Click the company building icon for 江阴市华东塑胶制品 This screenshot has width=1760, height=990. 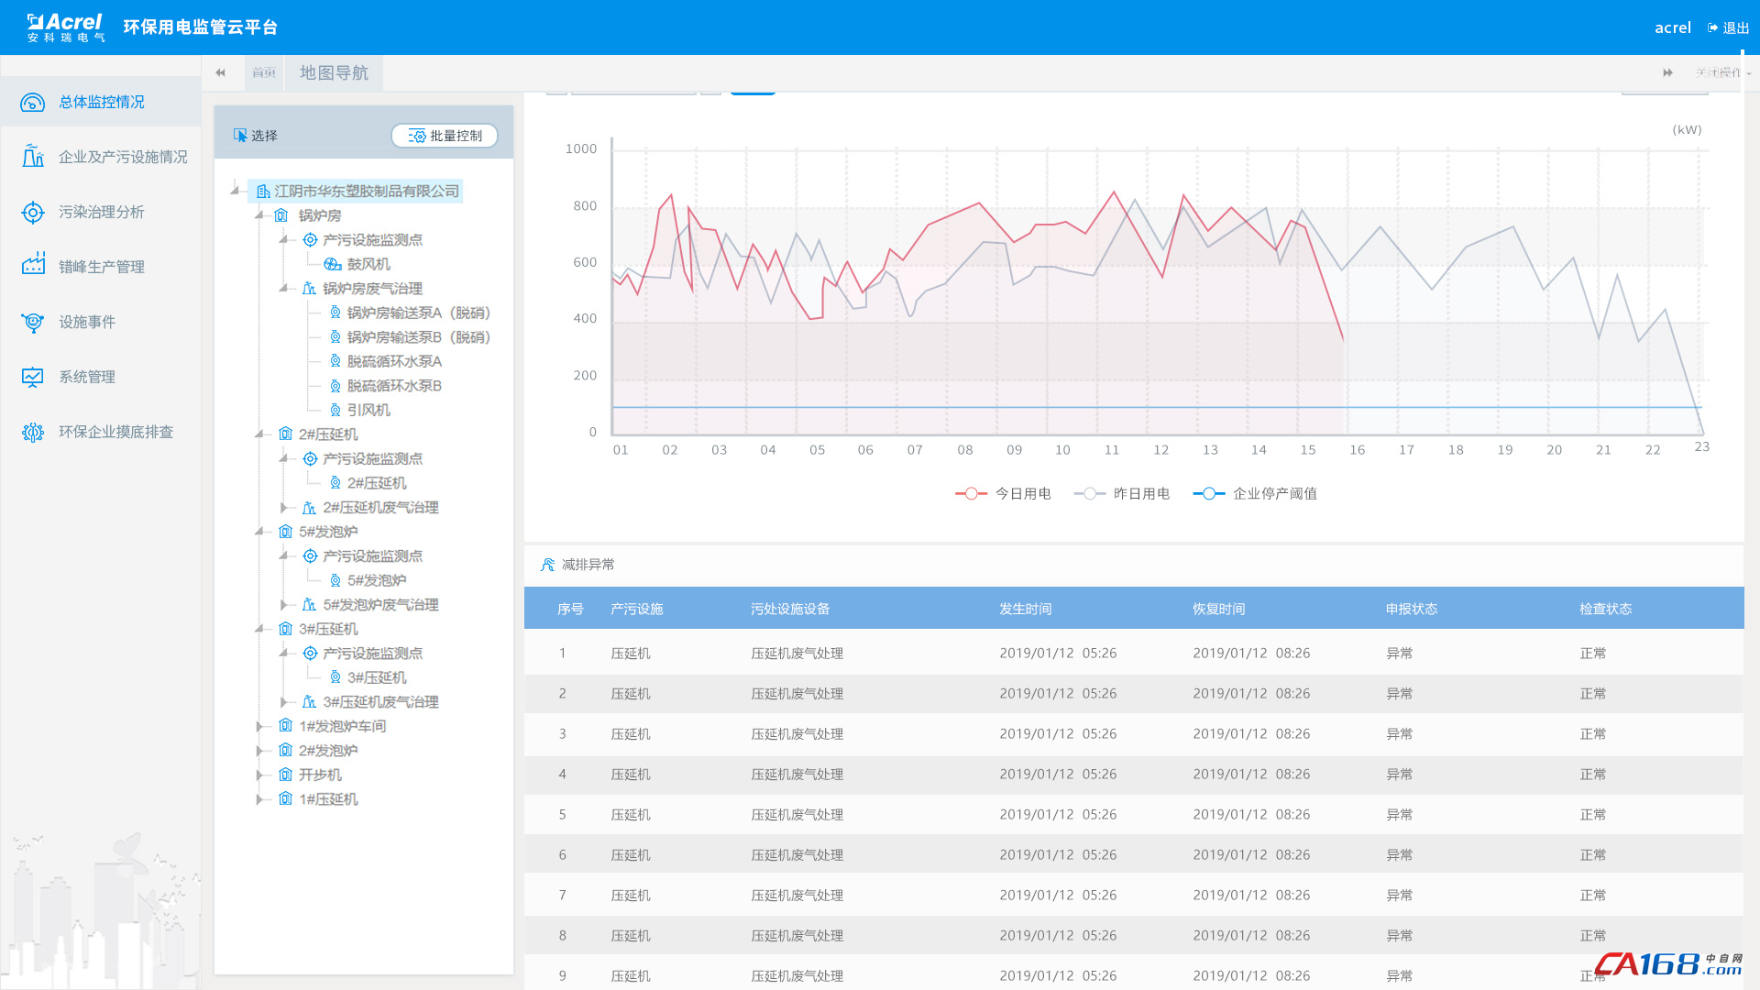(263, 192)
